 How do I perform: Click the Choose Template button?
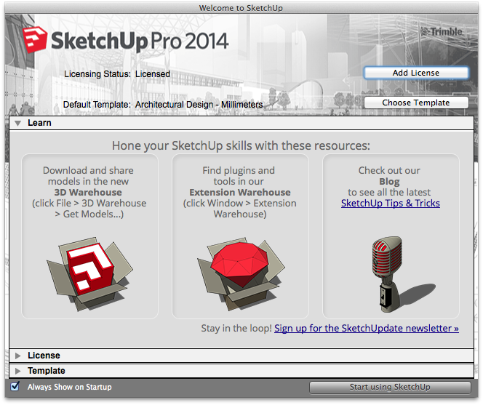pos(416,103)
